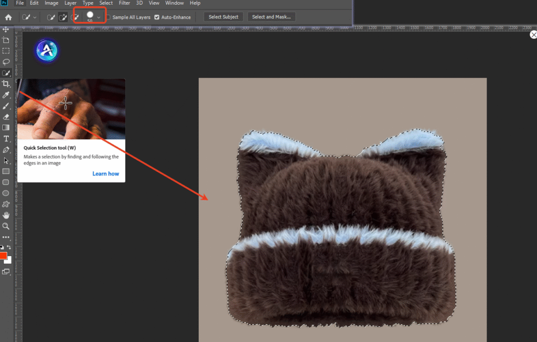Select the Move tool

(6, 29)
